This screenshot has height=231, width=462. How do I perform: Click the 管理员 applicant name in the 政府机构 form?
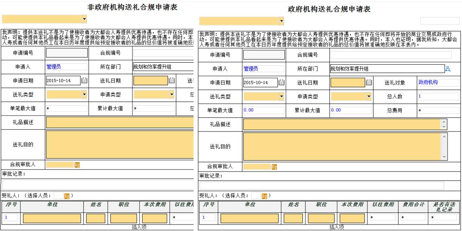coord(251,69)
